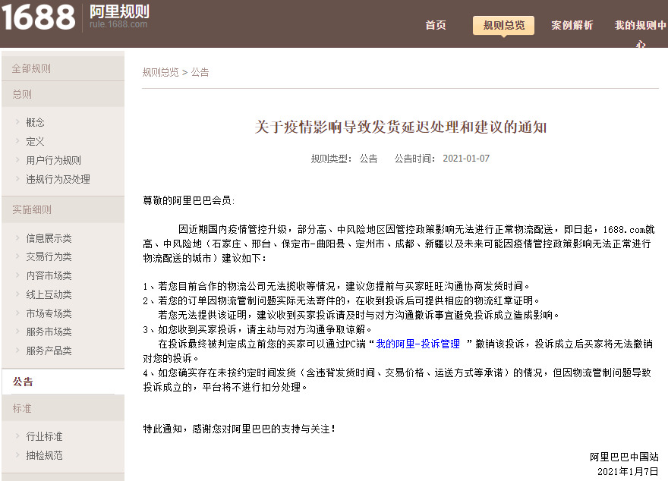Click the arrow bullet beside 概念
Screen dimensions: 668x481
[17, 122]
